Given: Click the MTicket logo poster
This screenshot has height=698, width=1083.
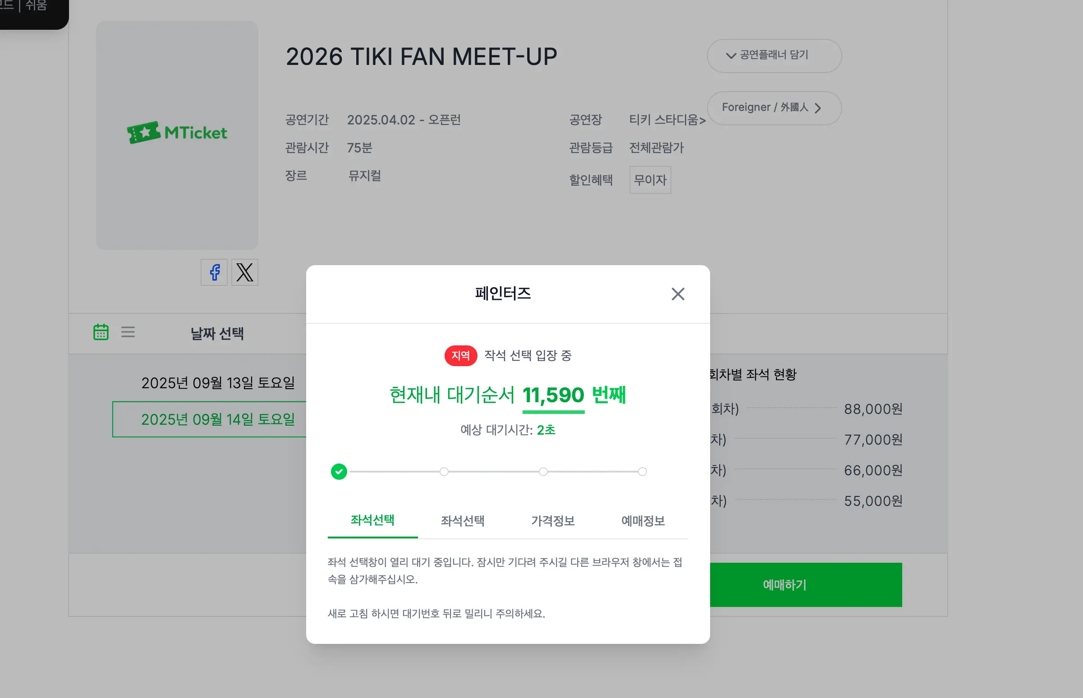Looking at the screenshot, I should tap(177, 135).
